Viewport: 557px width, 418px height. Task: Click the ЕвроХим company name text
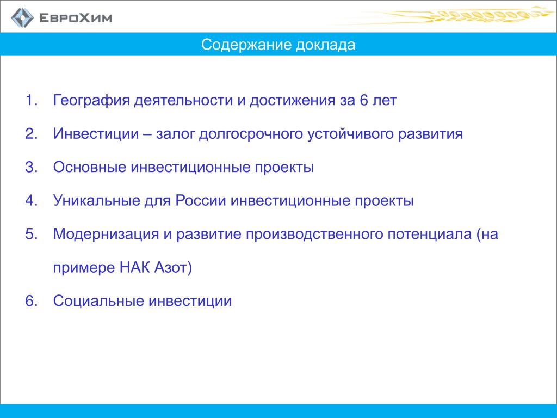(76, 18)
